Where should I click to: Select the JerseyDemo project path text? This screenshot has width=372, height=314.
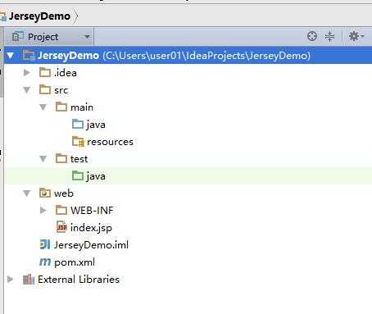206,56
